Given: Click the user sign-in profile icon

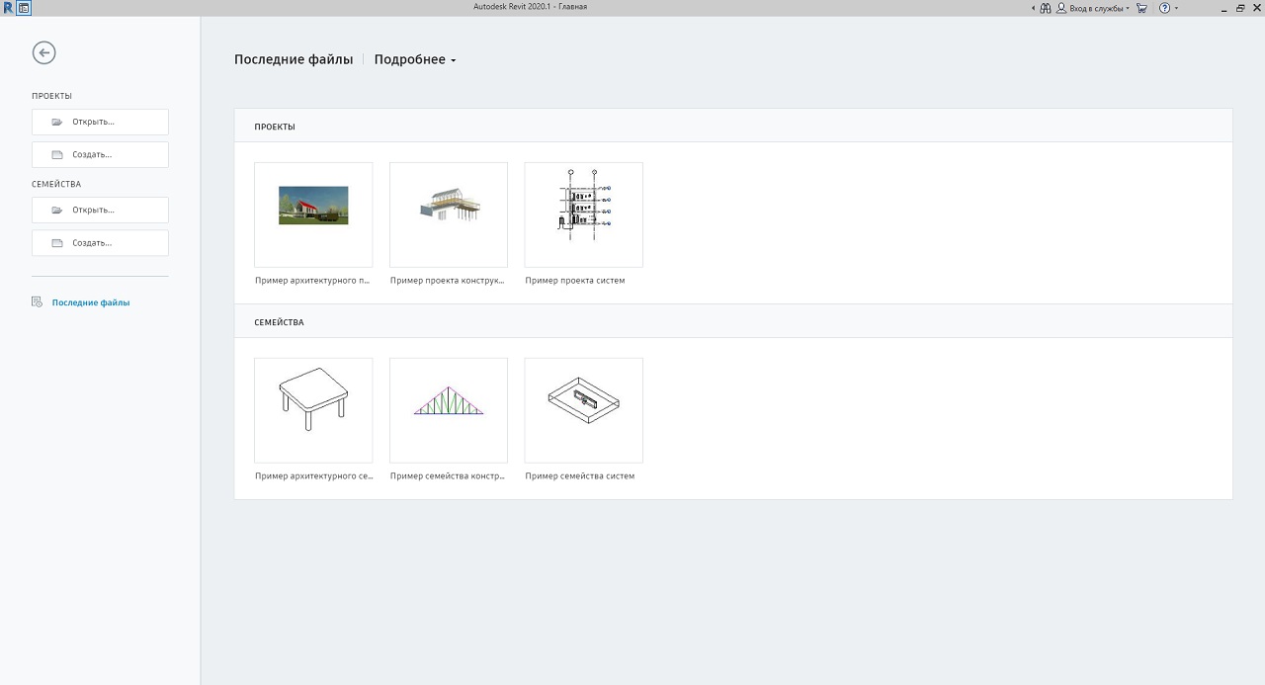Looking at the screenshot, I should 1061,8.
